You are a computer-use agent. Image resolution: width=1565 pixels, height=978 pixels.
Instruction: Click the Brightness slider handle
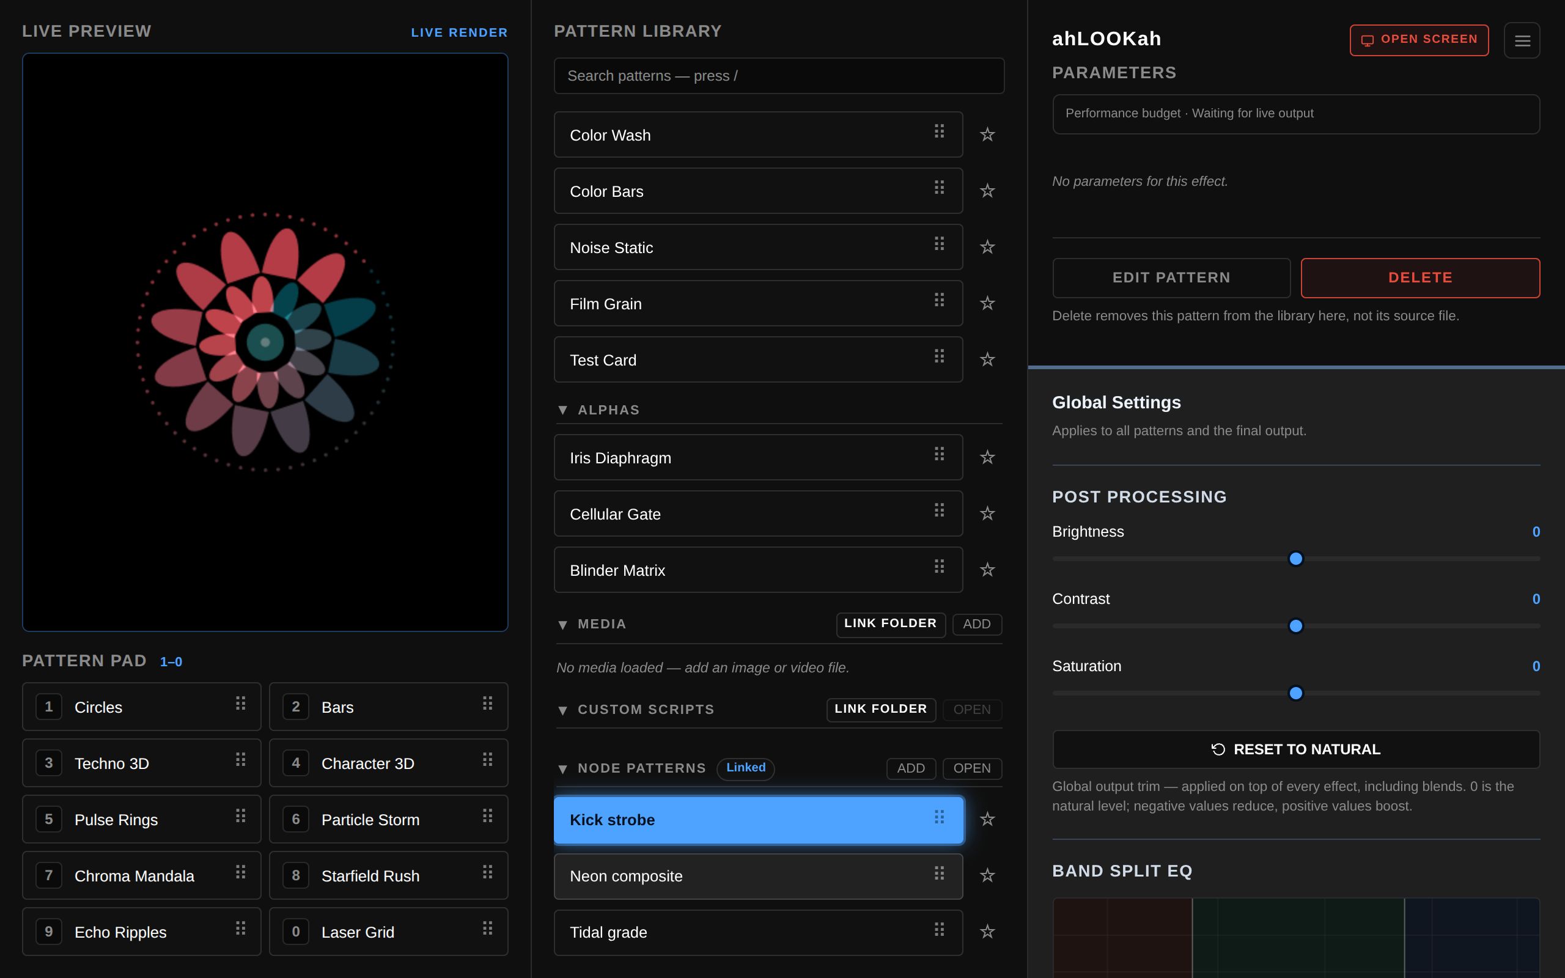point(1296,559)
